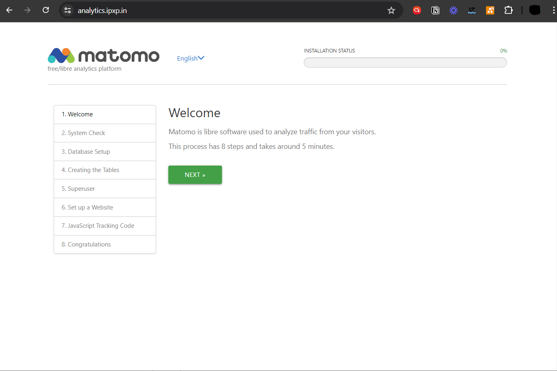This screenshot has width=557, height=371.
Task: Open site information icon in address bar
Action: pos(68,10)
